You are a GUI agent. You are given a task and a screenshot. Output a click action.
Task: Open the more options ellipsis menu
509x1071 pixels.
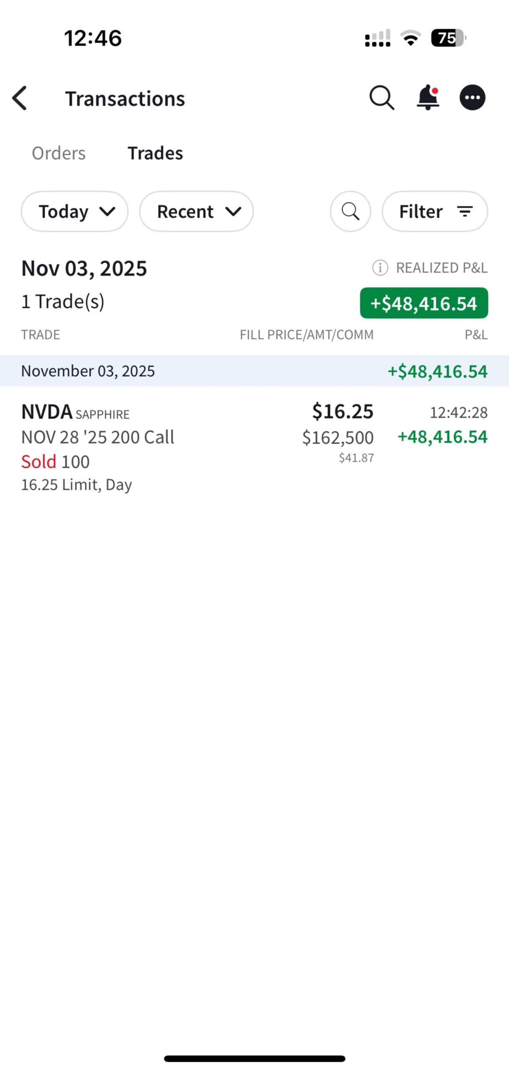coord(472,98)
